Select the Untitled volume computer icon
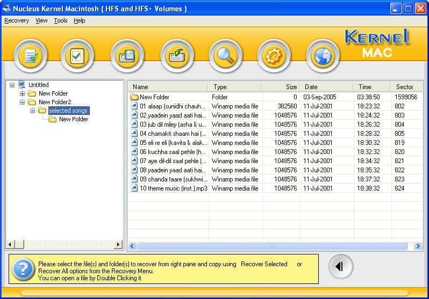 (22, 85)
